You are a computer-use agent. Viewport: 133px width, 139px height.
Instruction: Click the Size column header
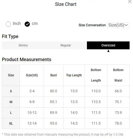11,75
